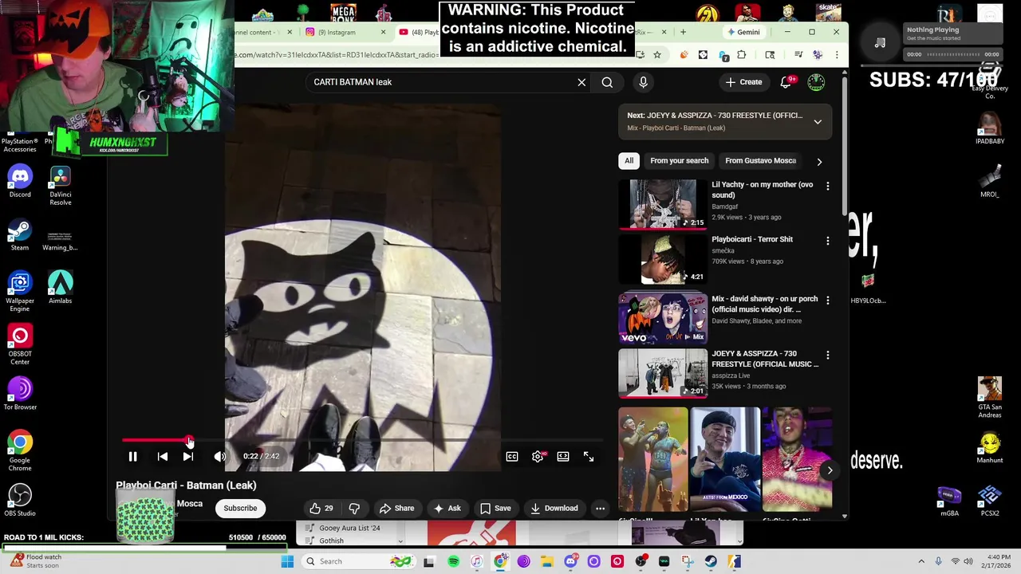The image size is (1021, 574).
Task: Go to previous video in player
Action: pos(162,456)
